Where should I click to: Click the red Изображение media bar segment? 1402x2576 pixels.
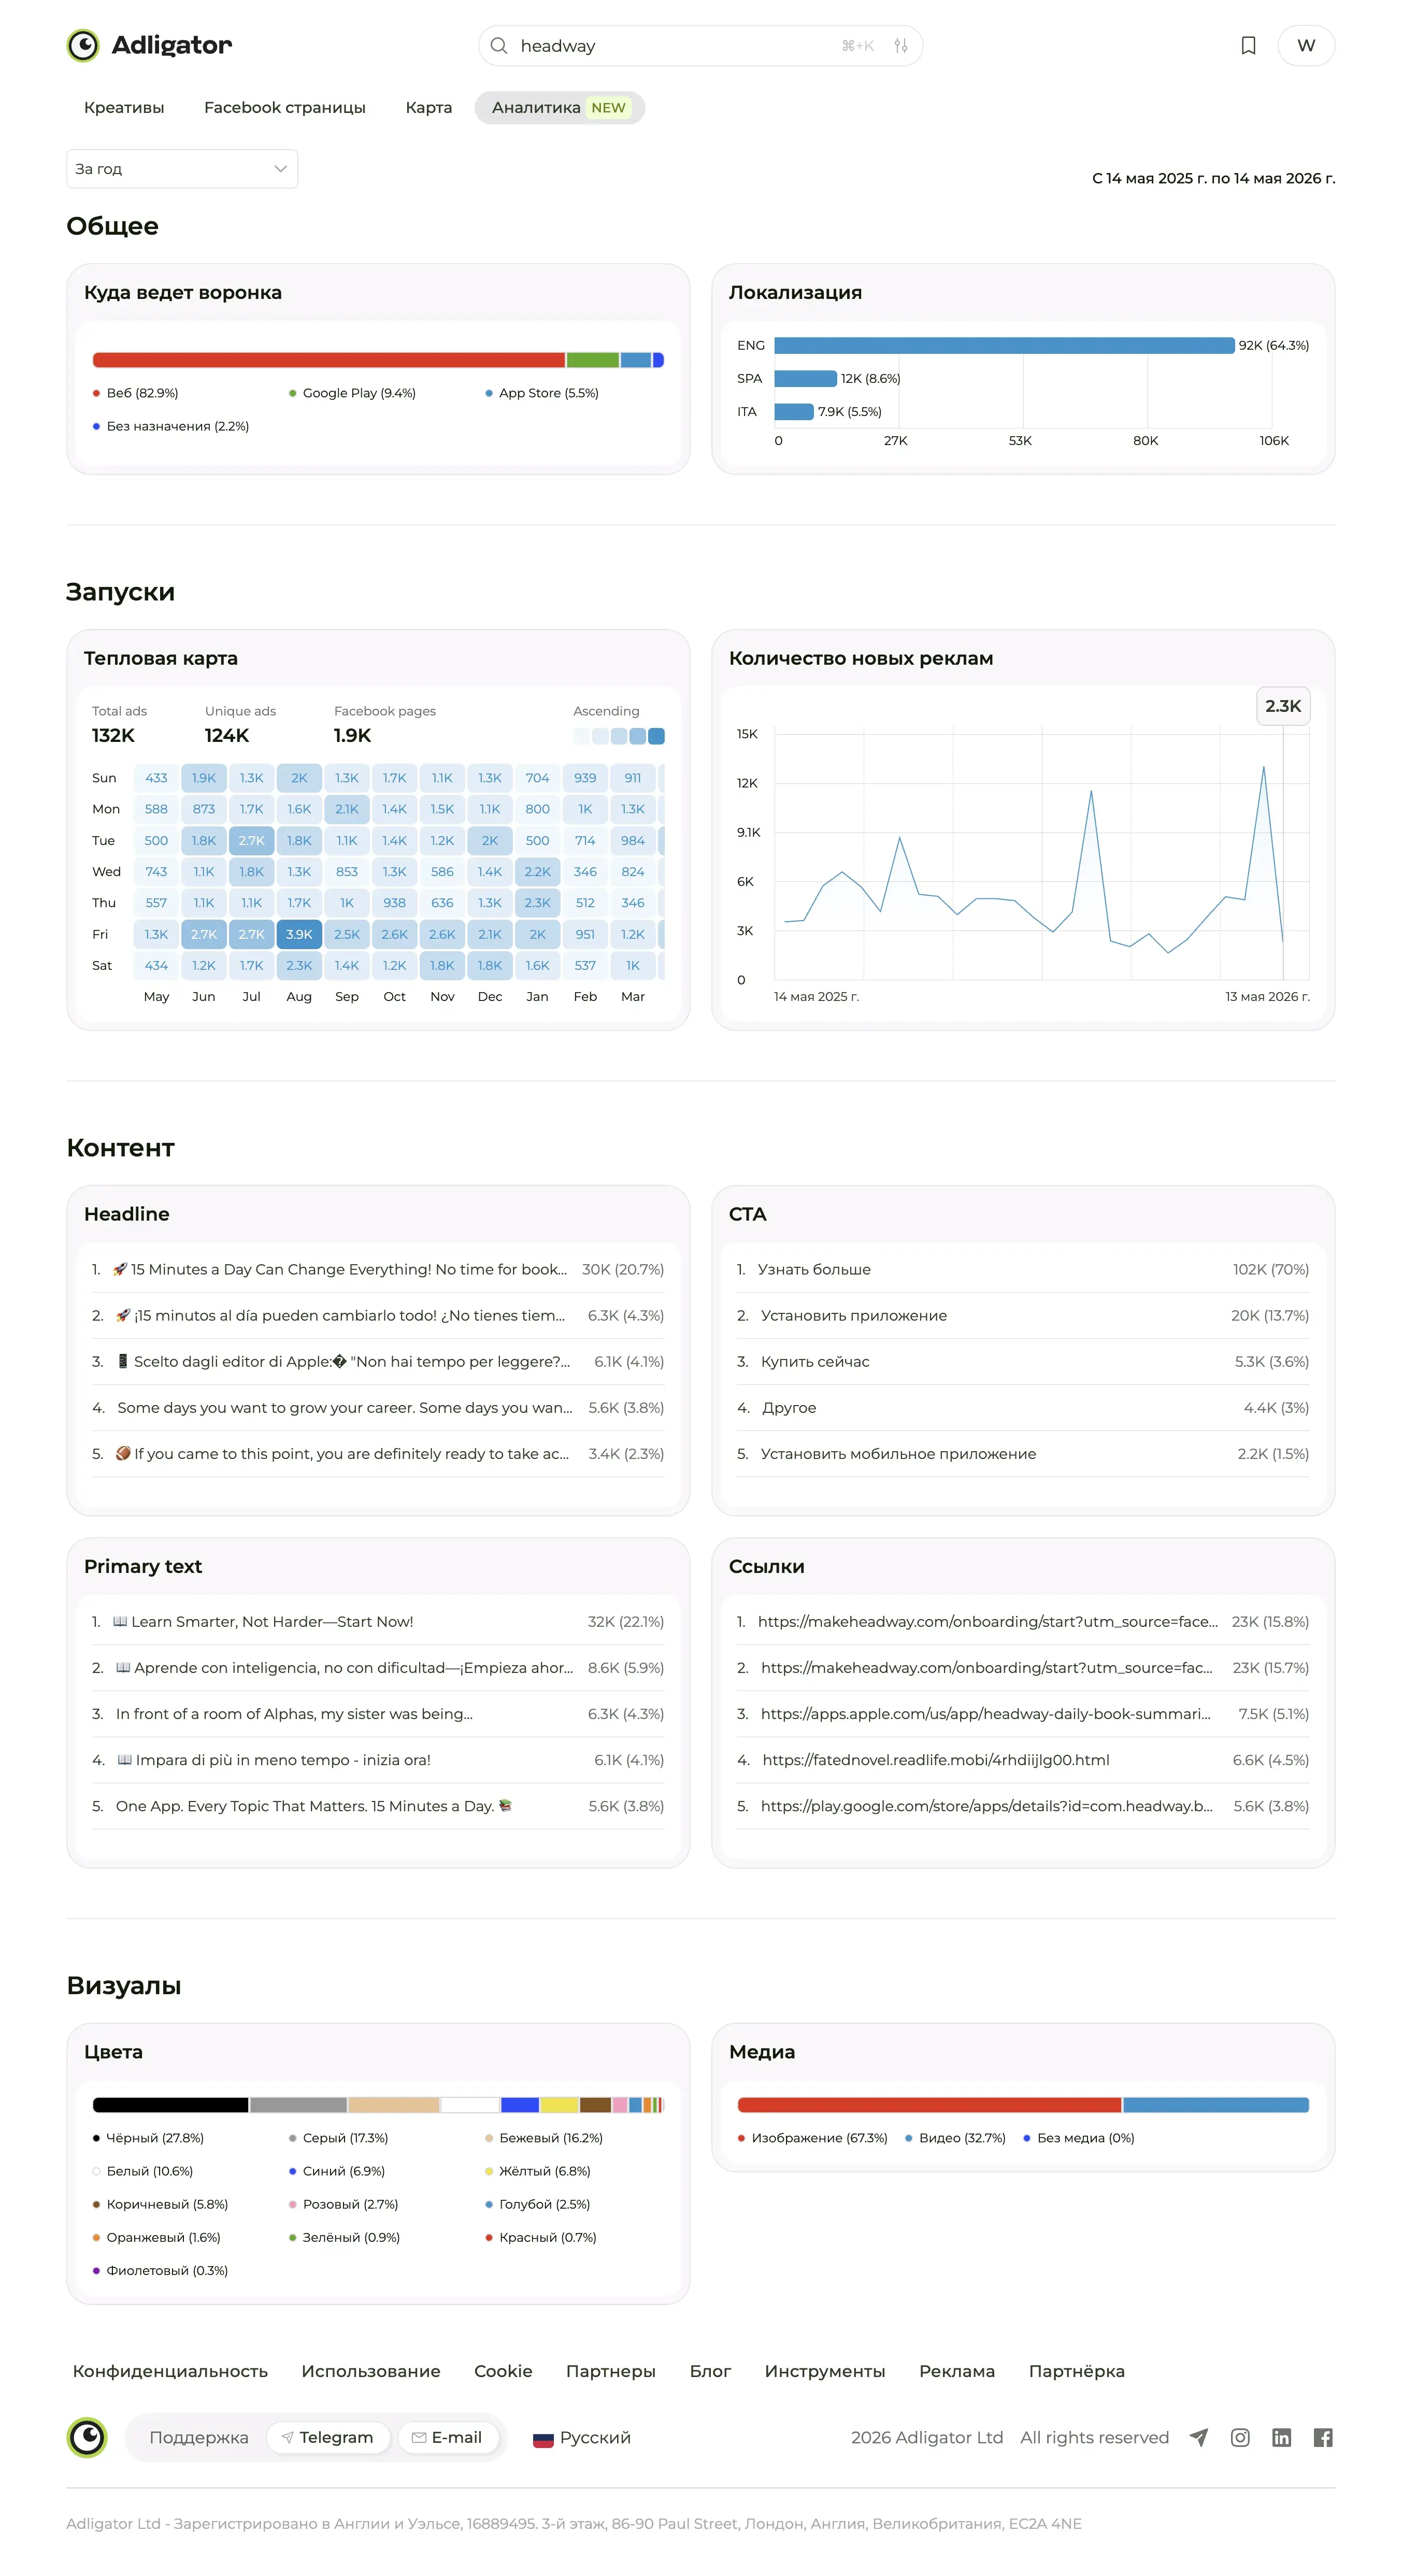coord(929,2105)
